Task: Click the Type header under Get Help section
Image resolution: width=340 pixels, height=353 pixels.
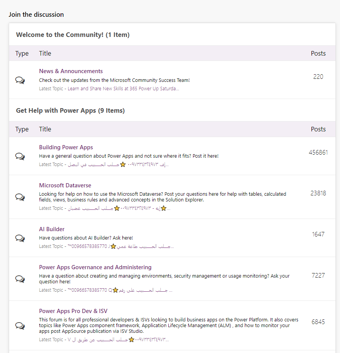Action: coord(22,129)
